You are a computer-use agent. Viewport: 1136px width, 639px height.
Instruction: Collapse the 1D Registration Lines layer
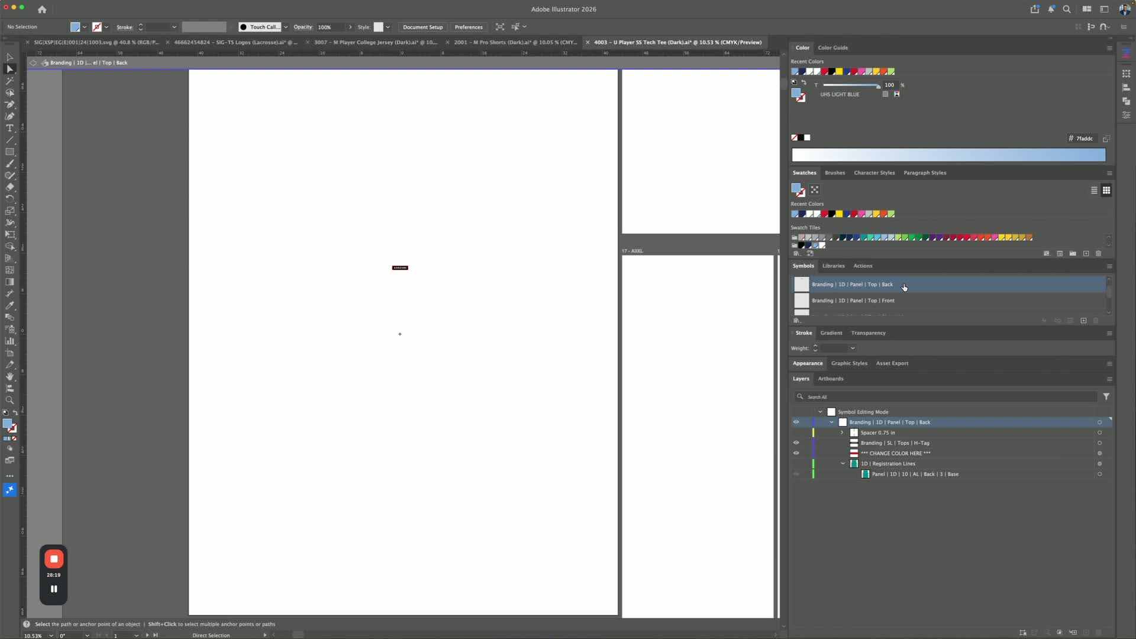tap(843, 464)
